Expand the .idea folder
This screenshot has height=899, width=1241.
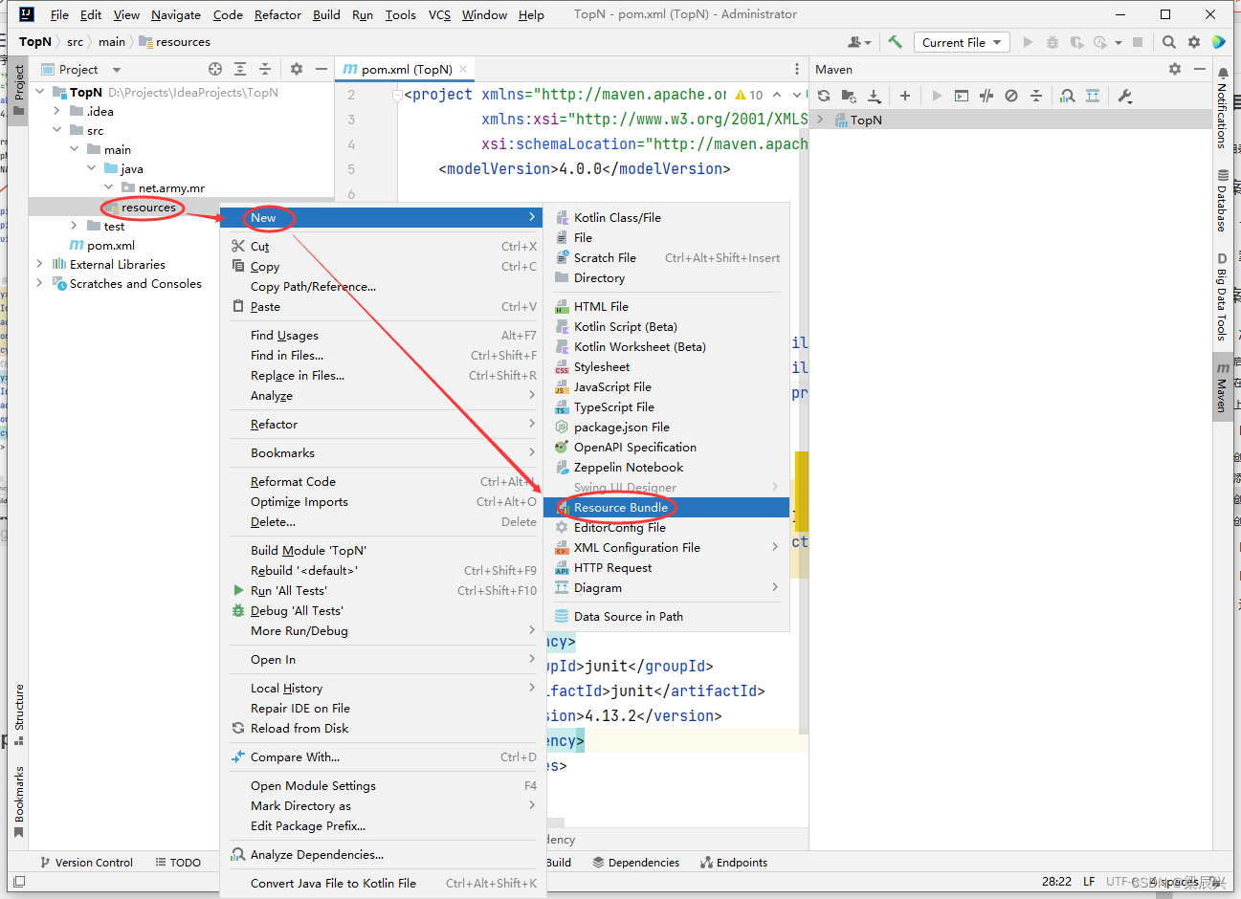click(x=57, y=112)
